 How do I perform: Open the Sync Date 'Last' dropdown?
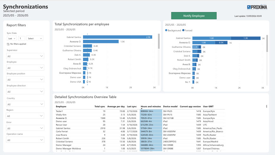[x=12, y=38]
